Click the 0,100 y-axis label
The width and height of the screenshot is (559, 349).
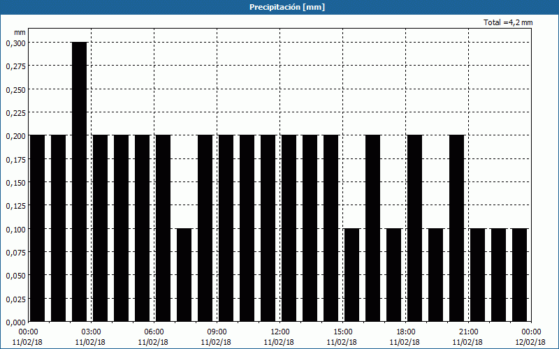(15, 230)
